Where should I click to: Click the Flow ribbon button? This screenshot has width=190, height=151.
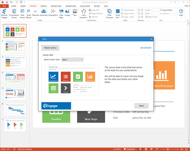[75, 13]
